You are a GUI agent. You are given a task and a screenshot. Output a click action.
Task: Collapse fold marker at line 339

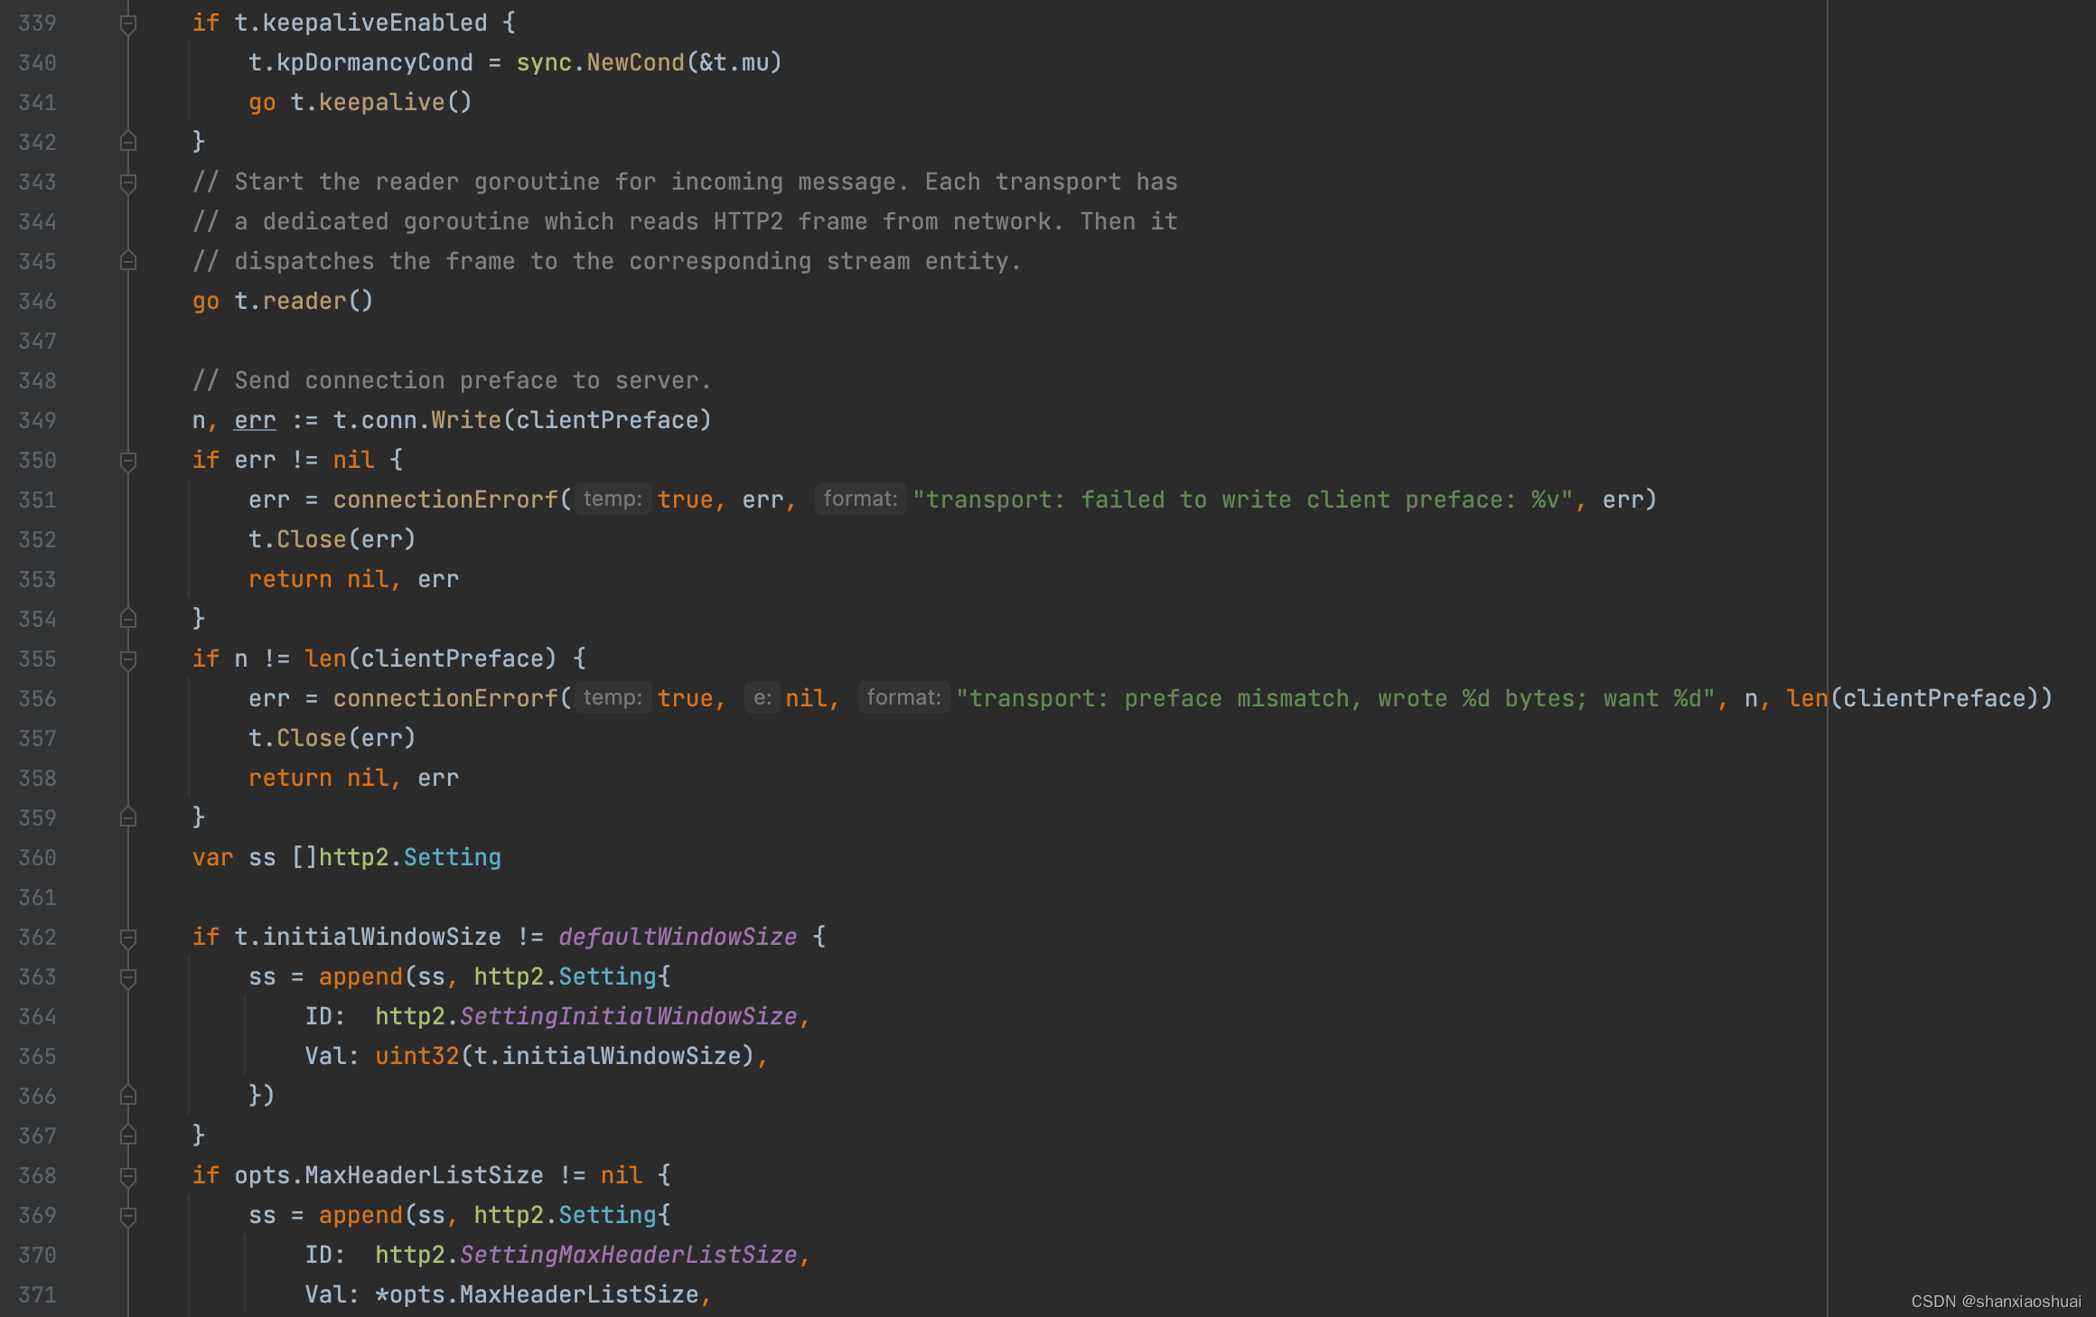128,23
